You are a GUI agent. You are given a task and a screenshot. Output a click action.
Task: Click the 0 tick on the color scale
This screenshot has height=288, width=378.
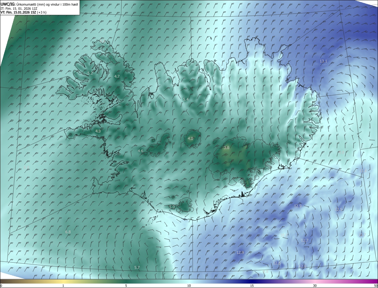pos(1,286)
